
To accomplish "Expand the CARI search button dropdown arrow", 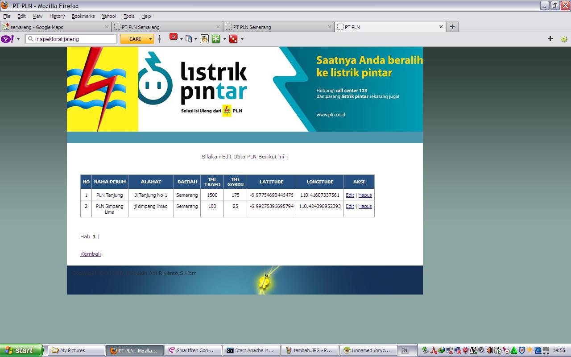I will [x=150, y=39].
